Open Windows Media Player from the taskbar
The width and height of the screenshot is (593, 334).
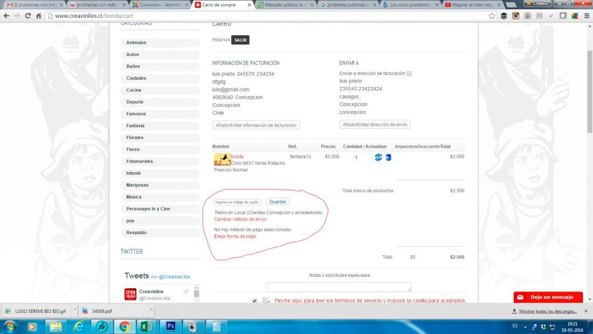(x=32, y=326)
